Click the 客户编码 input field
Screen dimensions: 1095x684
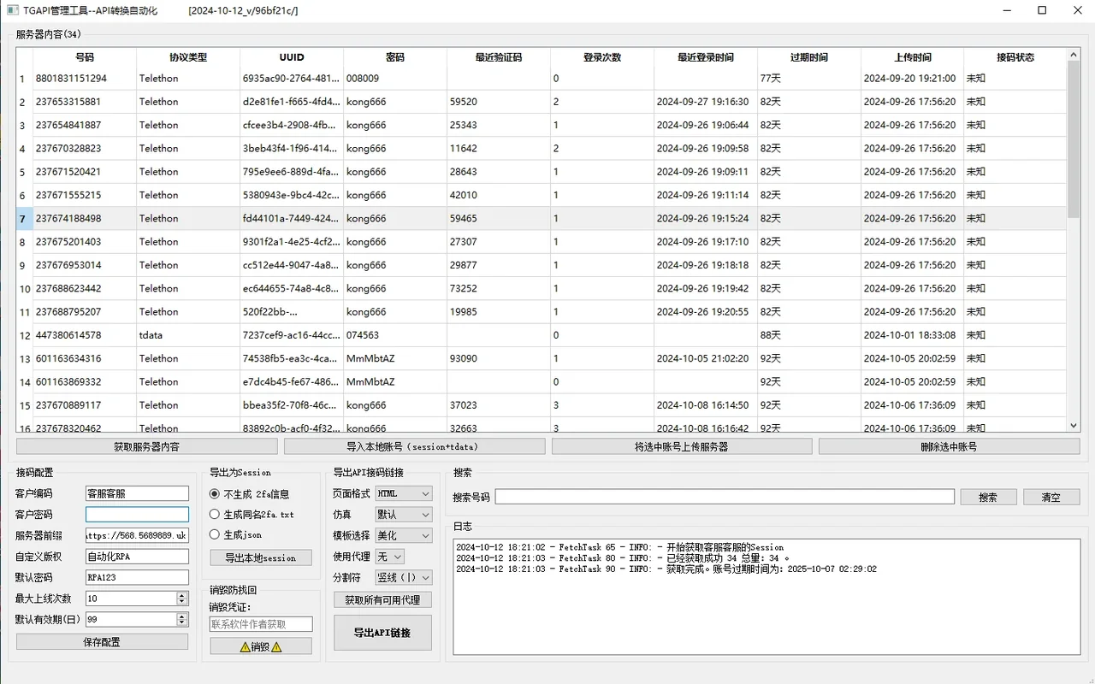coord(137,493)
